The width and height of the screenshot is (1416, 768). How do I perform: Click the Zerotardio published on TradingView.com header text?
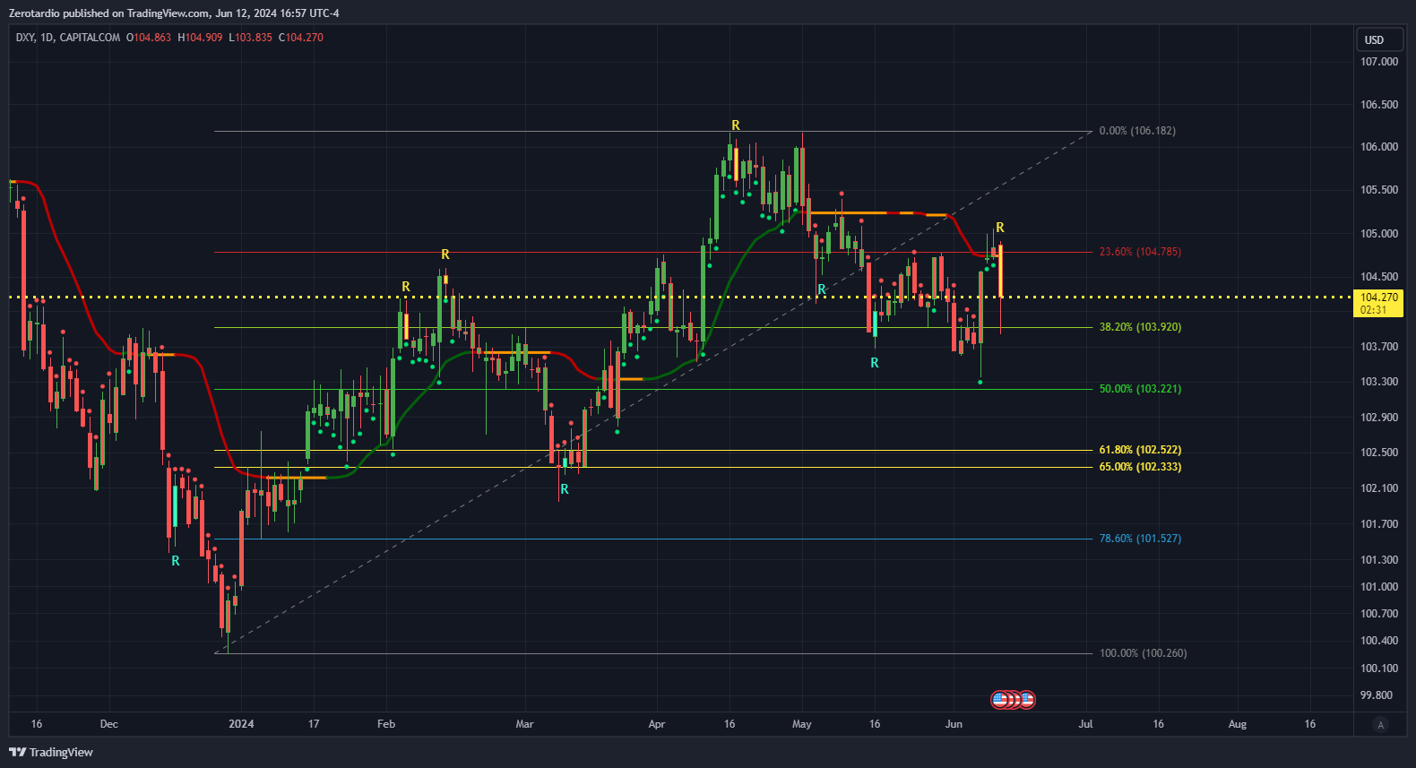(x=174, y=13)
